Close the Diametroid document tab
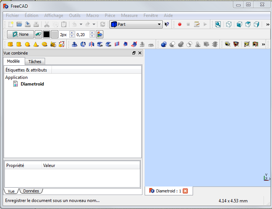Viewport: 272px width, 209px height. [x=185, y=191]
